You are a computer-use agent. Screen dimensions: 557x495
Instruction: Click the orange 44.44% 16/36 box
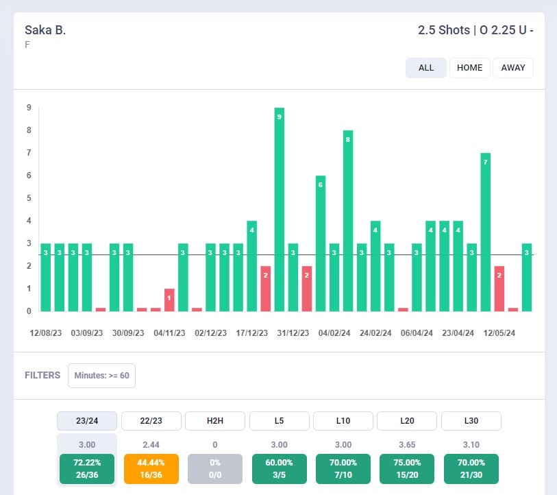click(x=151, y=469)
